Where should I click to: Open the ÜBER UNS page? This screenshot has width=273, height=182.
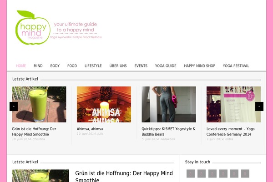118,66
